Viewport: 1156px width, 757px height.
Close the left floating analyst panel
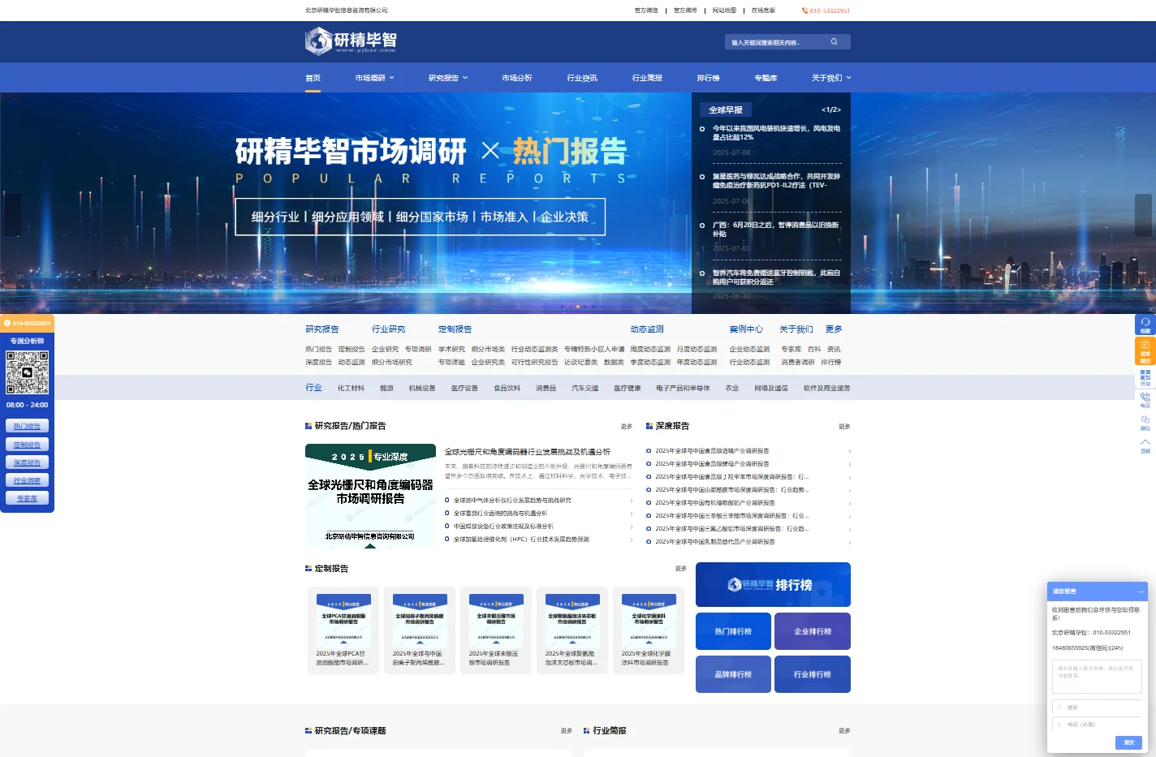47,309
